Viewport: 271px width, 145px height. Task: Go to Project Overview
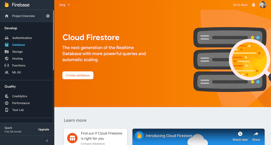coord(23,16)
